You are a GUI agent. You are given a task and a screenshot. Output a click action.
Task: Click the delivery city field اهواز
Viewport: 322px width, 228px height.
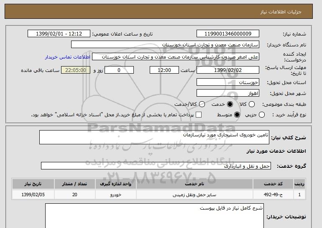pyautogui.click(x=228, y=93)
